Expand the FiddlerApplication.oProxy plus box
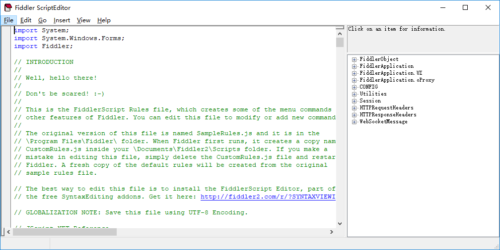The height and width of the screenshot is (250, 500). click(x=354, y=80)
